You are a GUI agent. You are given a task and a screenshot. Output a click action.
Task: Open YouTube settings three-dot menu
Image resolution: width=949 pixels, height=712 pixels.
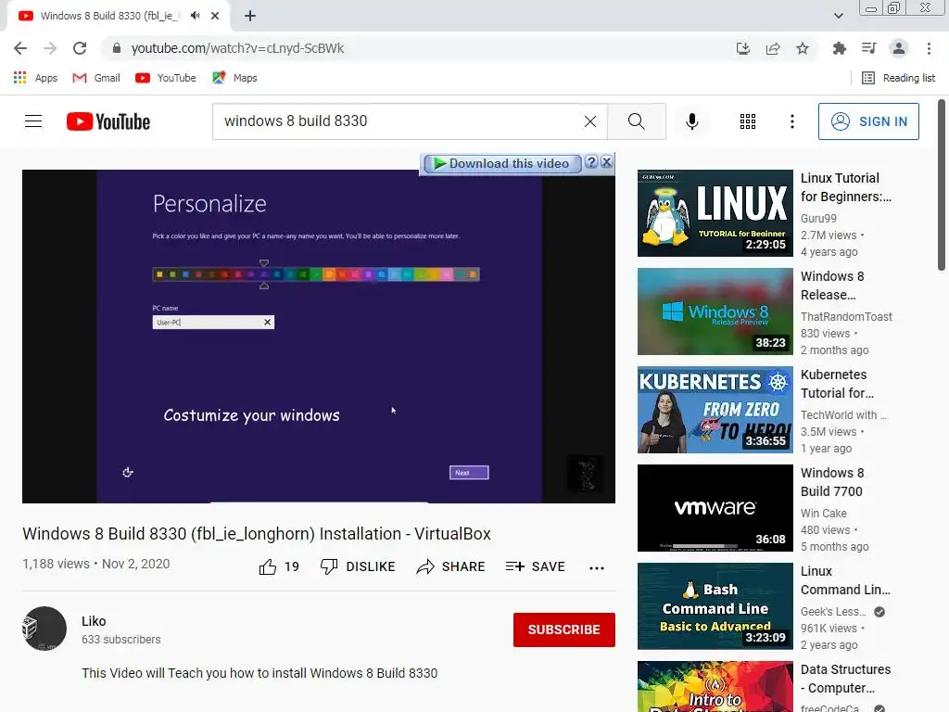(x=791, y=121)
